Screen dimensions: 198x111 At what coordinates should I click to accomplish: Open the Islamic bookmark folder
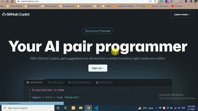107,6
